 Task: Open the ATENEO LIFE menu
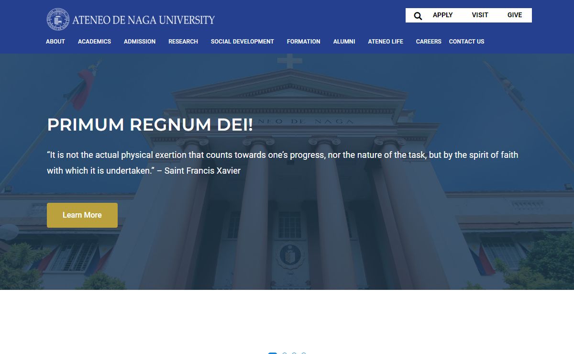pos(386,42)
